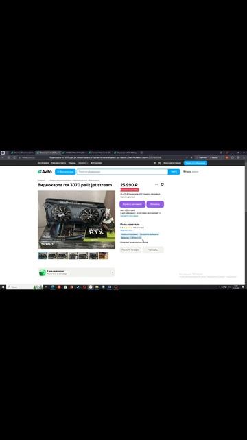Open the main RTX 3070 product photo

(76, 220)
